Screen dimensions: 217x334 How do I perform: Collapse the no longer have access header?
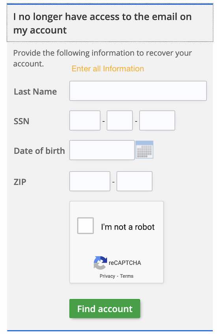(x=110, y=23)
